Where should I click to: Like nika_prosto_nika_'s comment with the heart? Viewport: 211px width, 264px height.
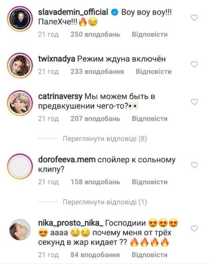(194, 228)
